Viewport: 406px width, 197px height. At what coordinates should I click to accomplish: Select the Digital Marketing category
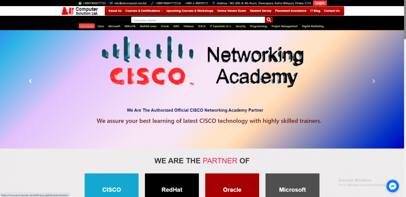[x=313, y=26]
